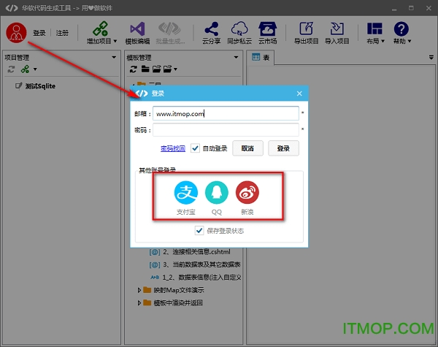Expand the 模板中渲染并返回 folder
Screen dimensions: 438x347
[139, 303]
